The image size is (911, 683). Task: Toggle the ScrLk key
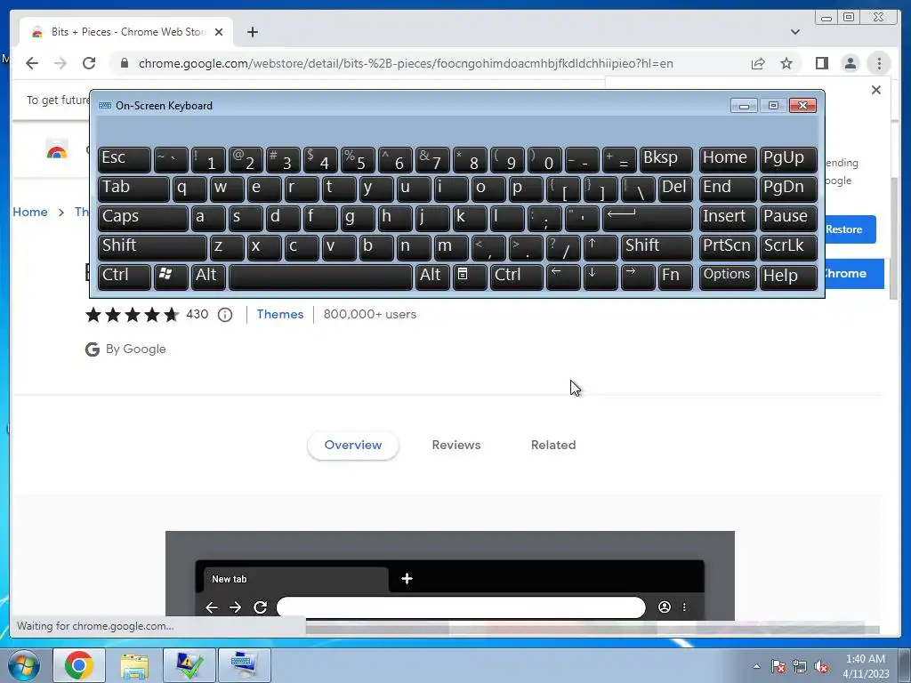tap(788, 247)
